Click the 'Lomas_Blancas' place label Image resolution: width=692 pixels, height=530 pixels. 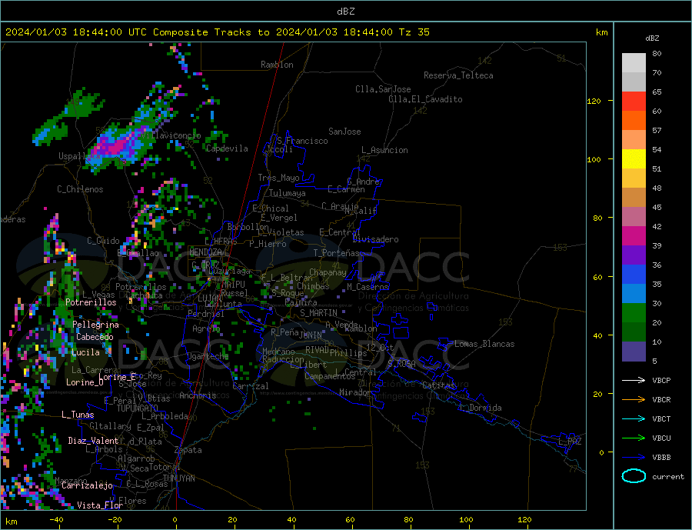[x=484, y=344]
